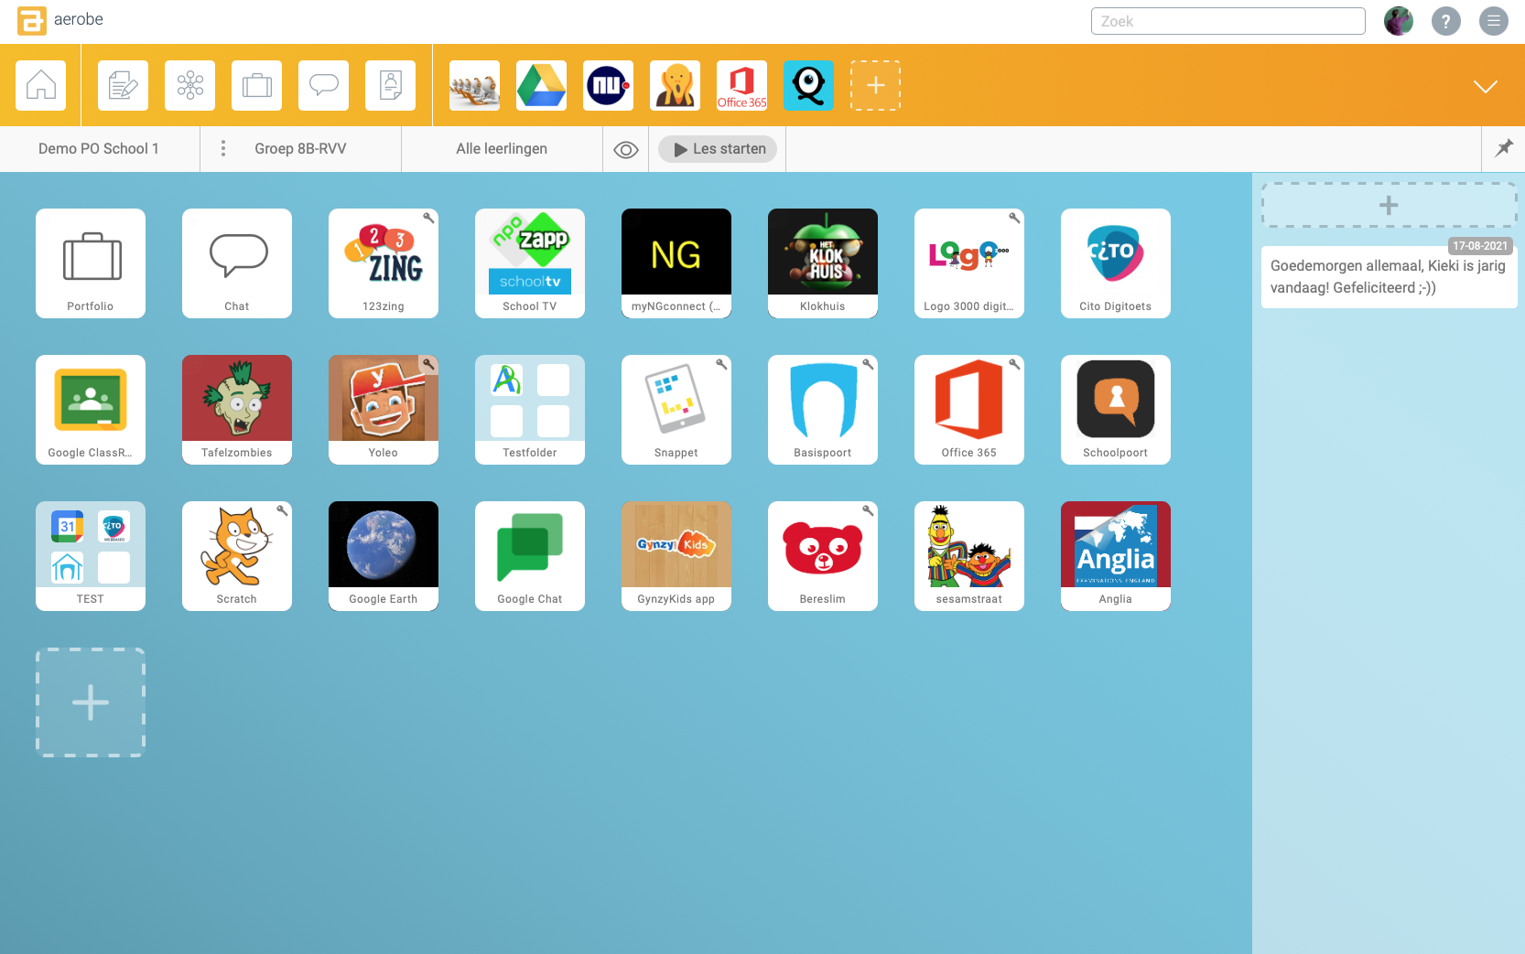The height and width of the screenshot is (954, 1525).
Task: Open the sesamstraat tile
Action: click(x=969, y=556)
